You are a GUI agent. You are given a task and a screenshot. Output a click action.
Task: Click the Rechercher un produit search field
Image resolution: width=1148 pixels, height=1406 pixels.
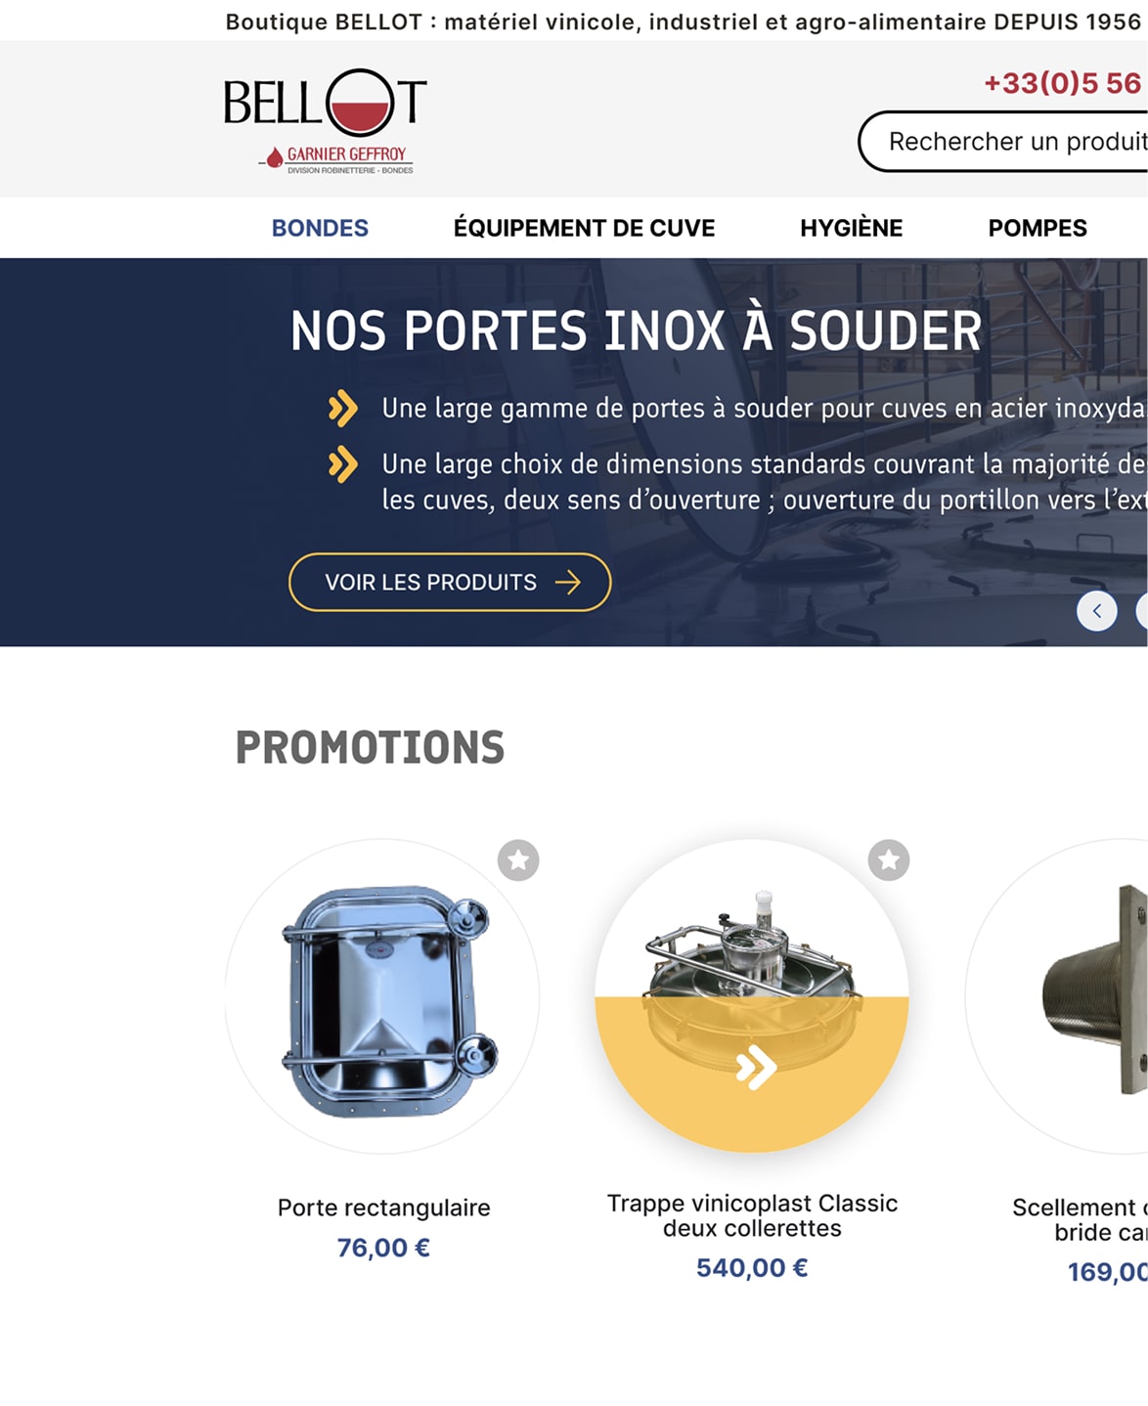[x=1003, y=142]
